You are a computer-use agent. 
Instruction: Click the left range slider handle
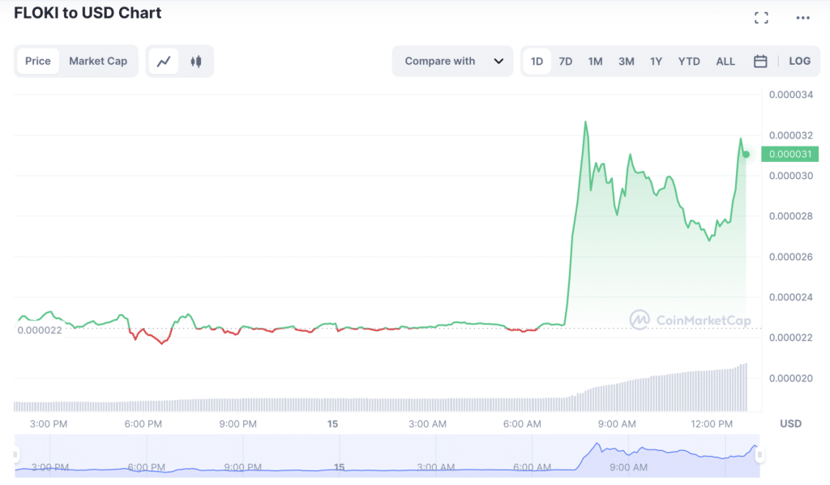click(x=15, y=455)
